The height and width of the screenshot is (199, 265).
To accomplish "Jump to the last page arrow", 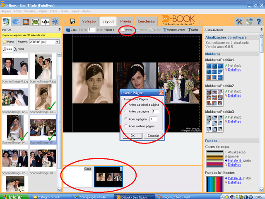I will [102, 30].
